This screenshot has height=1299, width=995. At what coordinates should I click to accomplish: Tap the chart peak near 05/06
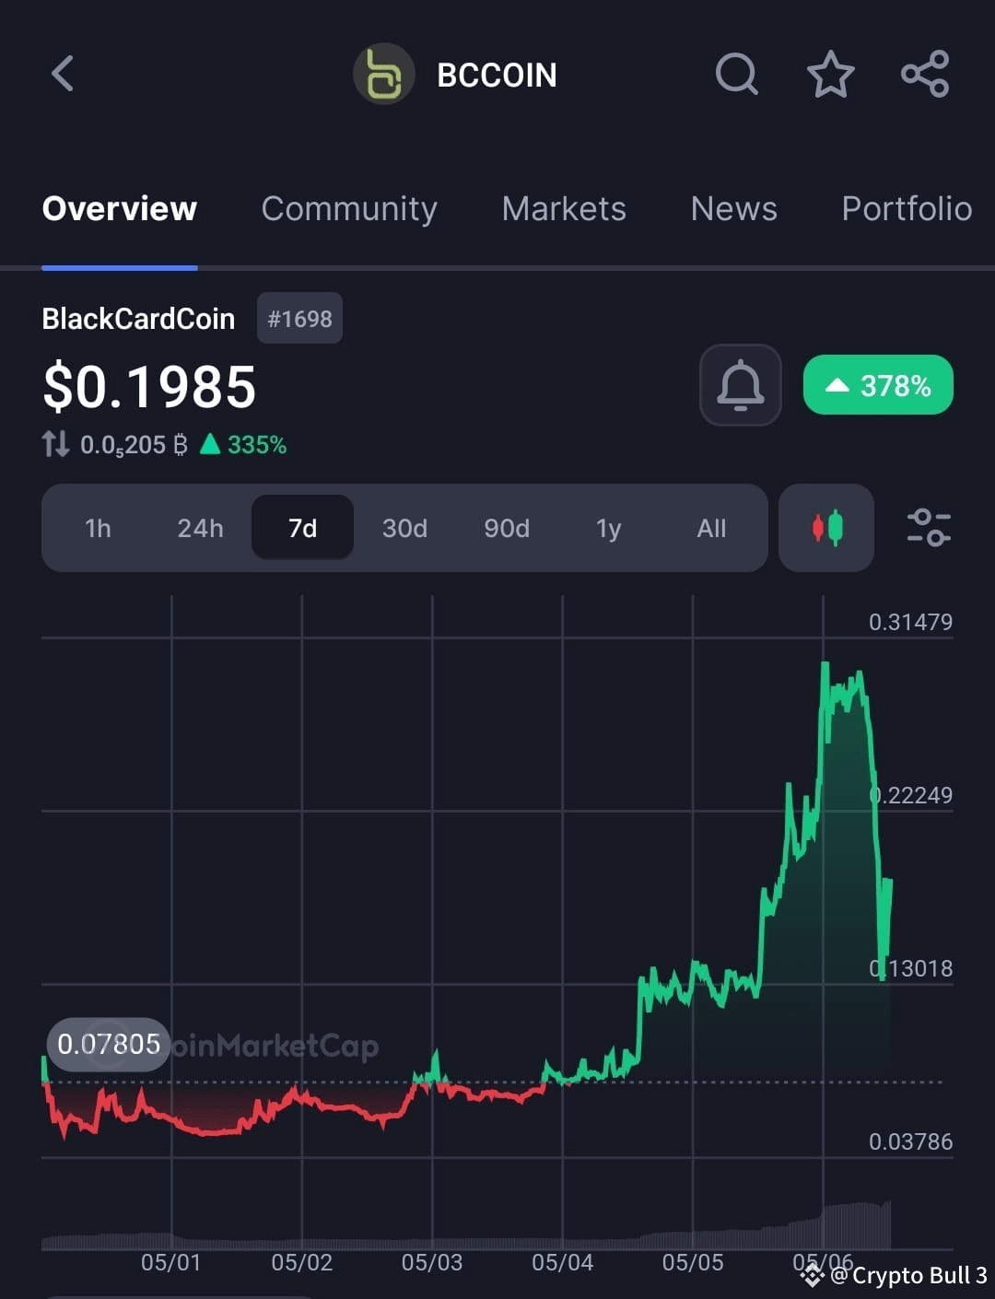[825, 663]
